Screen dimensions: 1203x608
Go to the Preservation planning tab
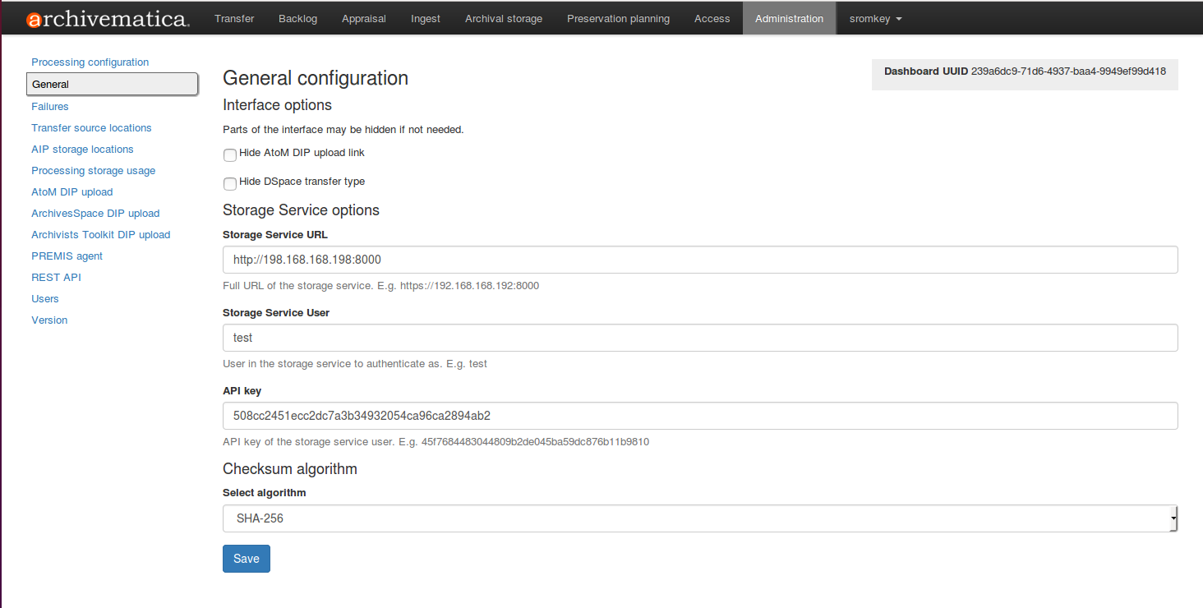(x=618, y=19)
